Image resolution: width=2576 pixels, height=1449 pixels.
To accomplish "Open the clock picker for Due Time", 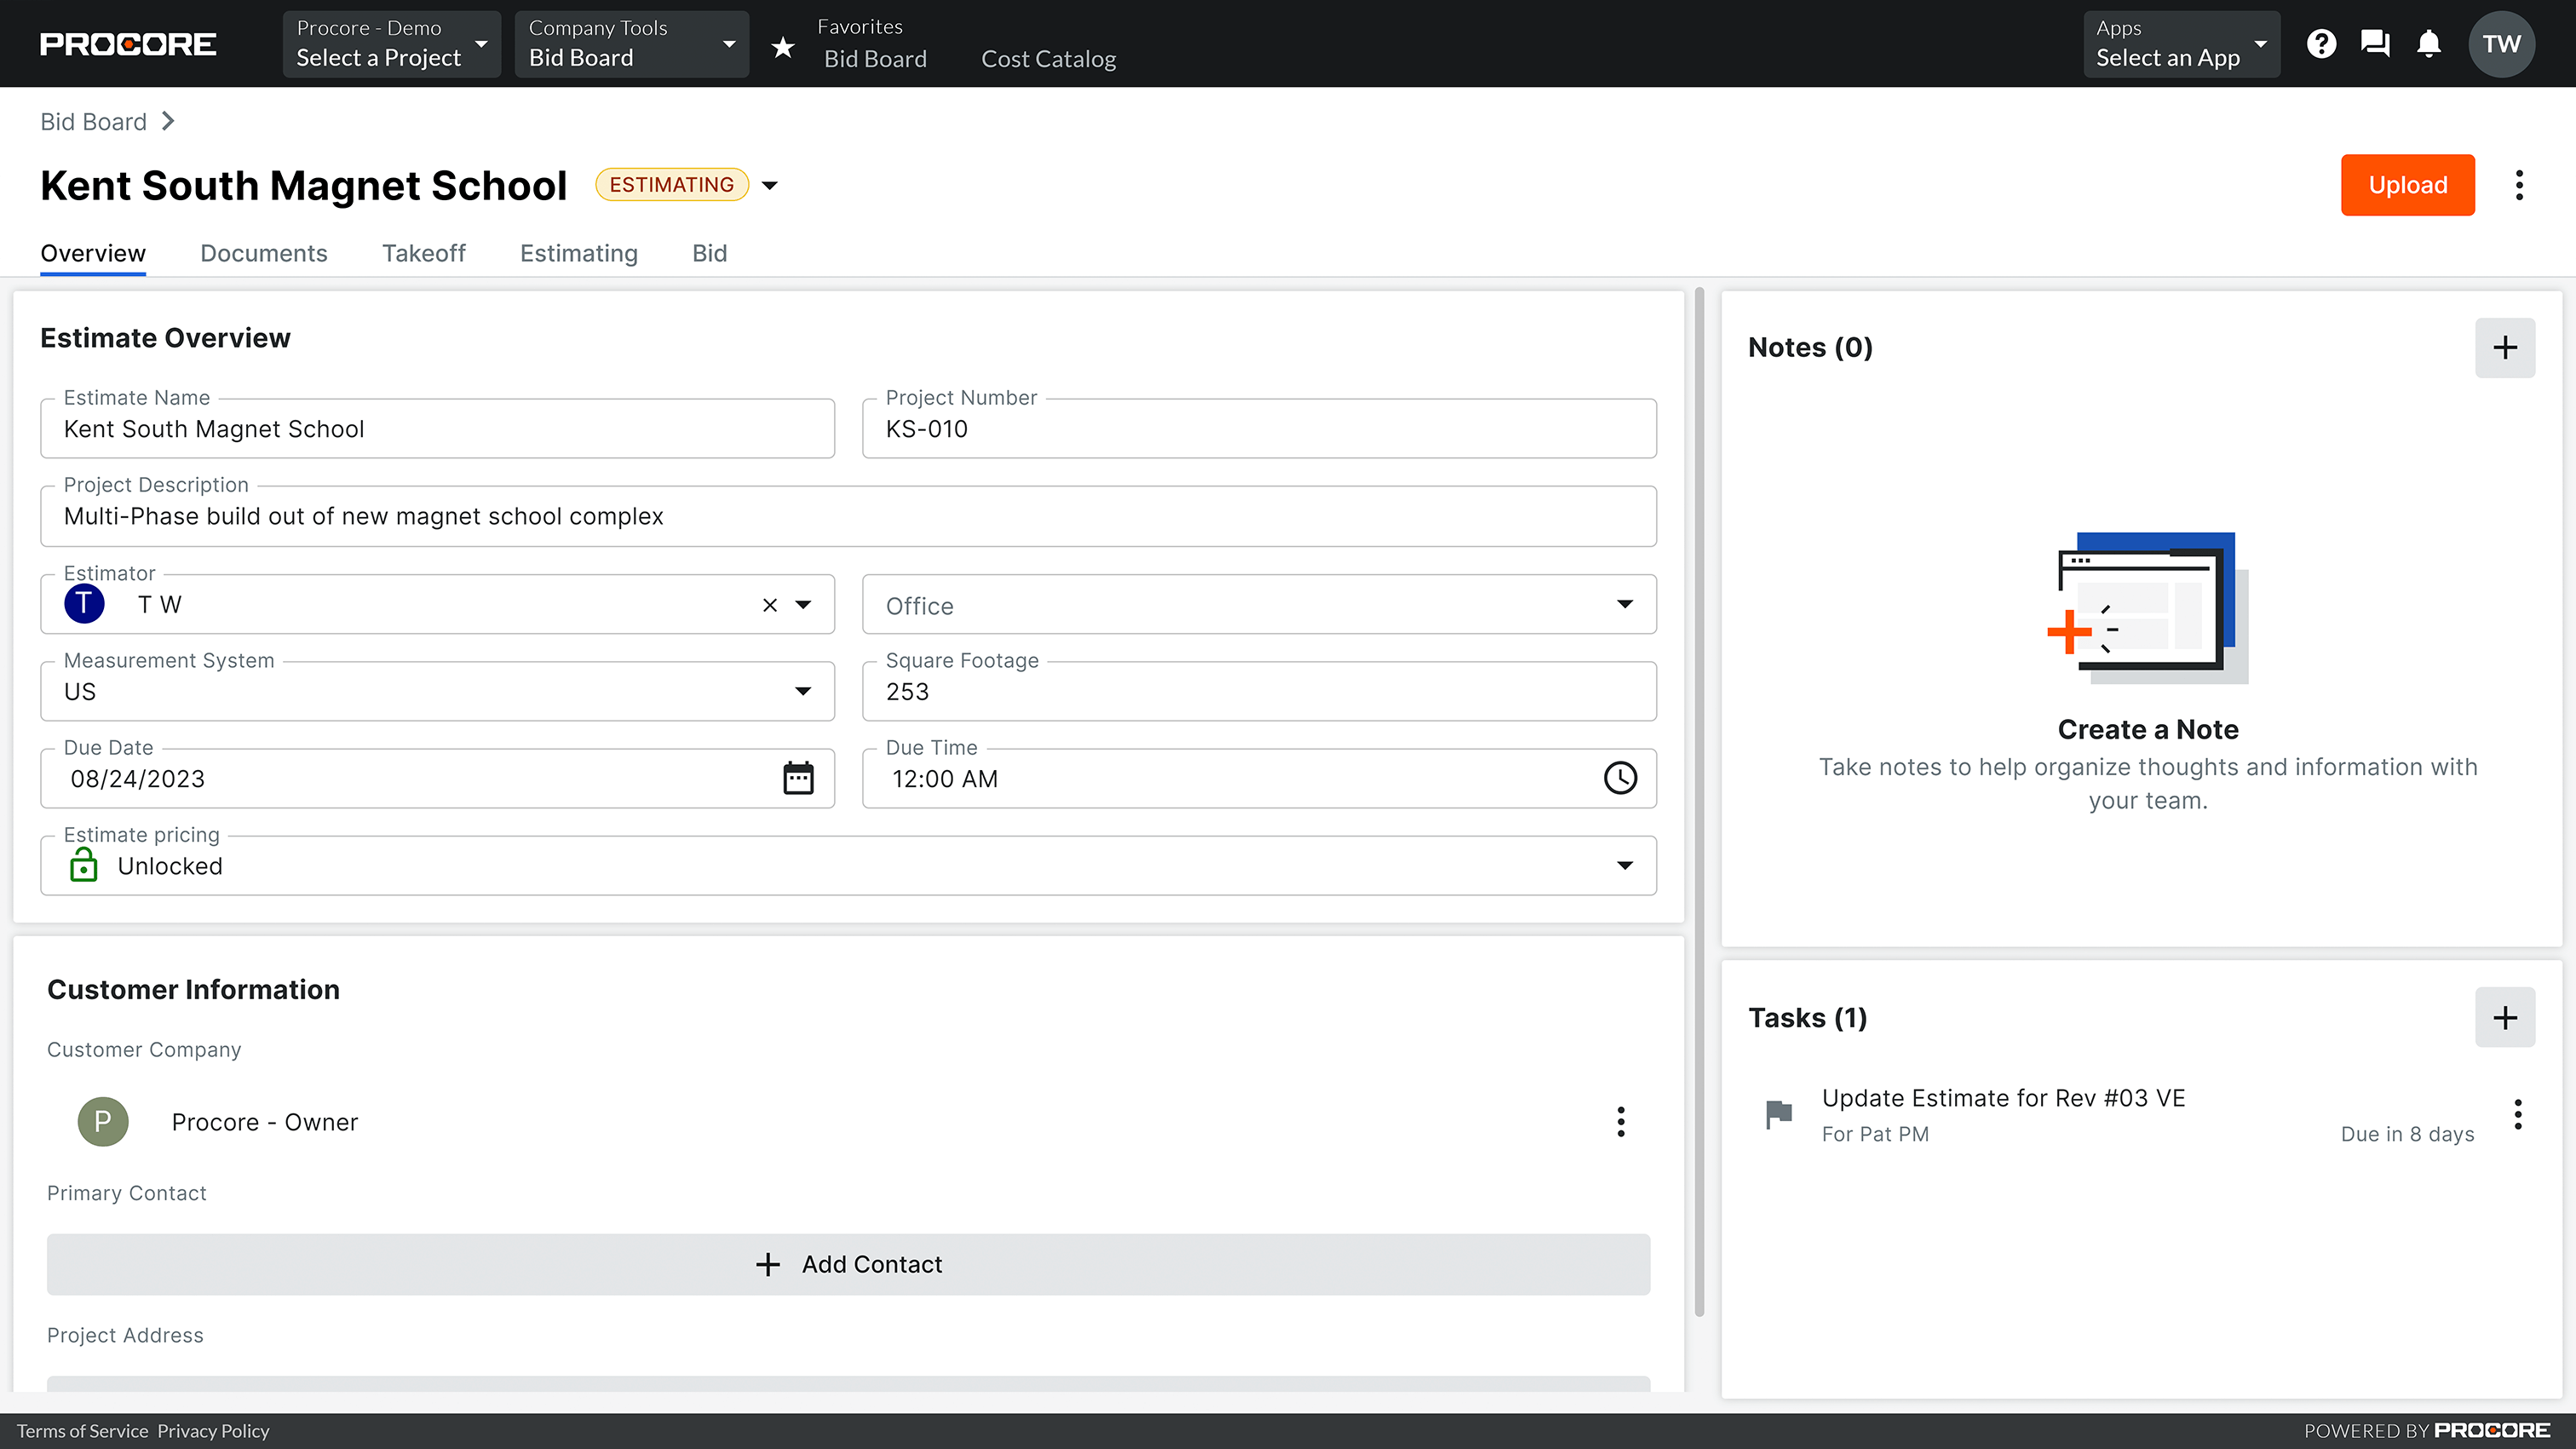I will [x=1620, y=778].
